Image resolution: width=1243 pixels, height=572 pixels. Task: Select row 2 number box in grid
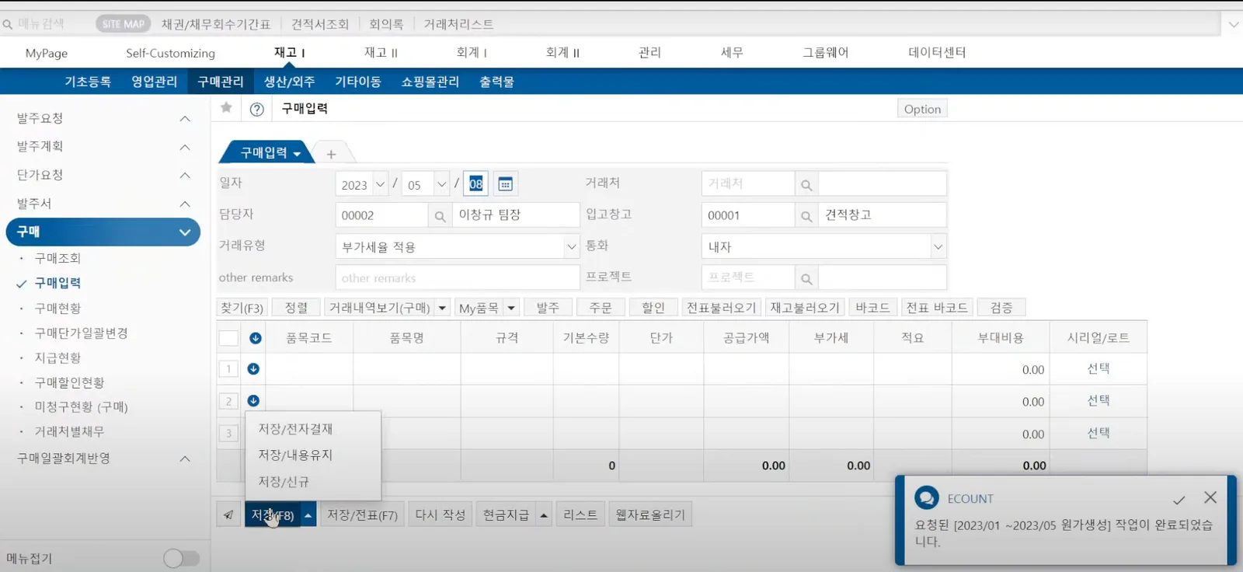click(228, 401)
